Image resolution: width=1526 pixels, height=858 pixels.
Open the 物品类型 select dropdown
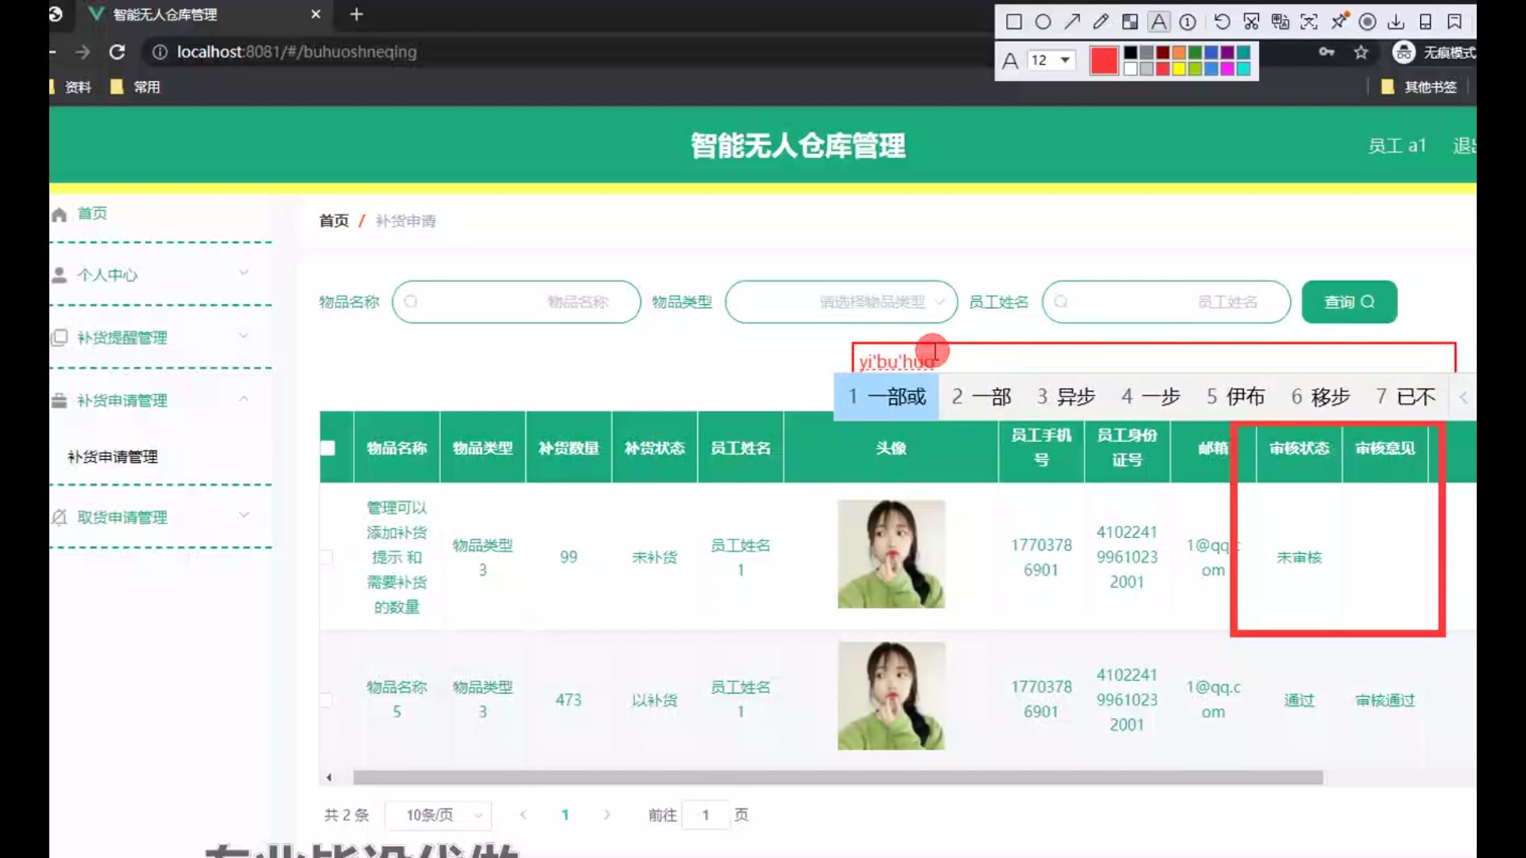(841, 302)
